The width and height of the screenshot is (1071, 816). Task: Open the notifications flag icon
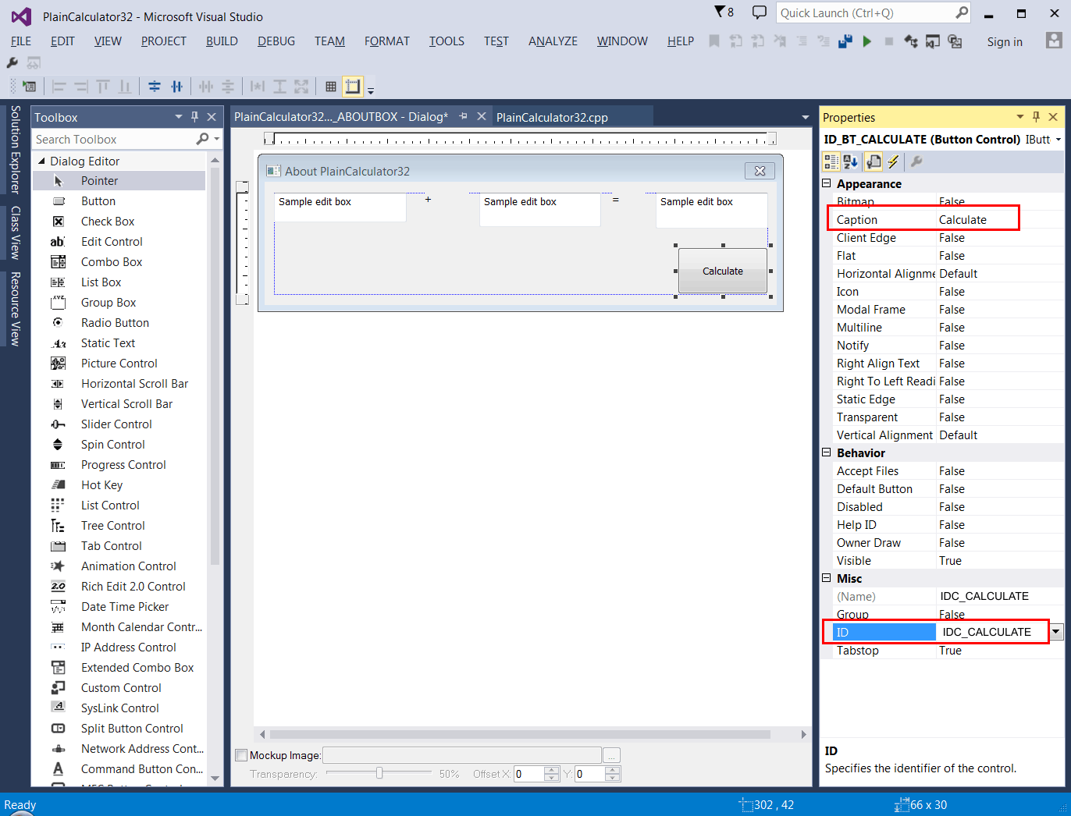tap(724, 12)
